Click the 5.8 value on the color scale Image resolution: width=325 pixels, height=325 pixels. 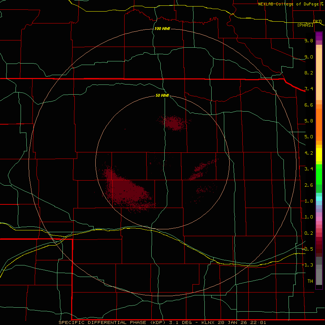[309, 121]
